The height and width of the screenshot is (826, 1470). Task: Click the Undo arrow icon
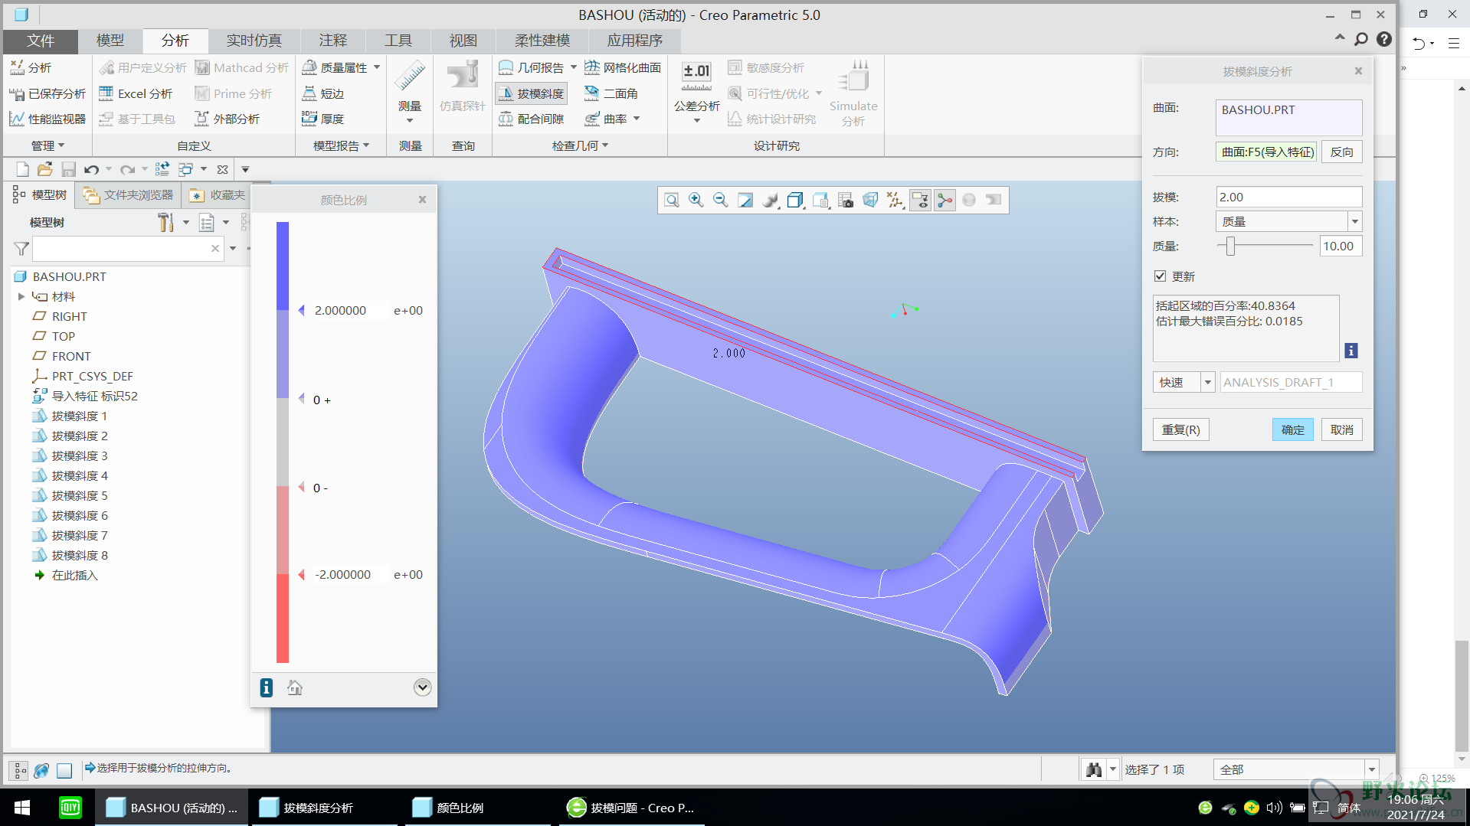92,169
